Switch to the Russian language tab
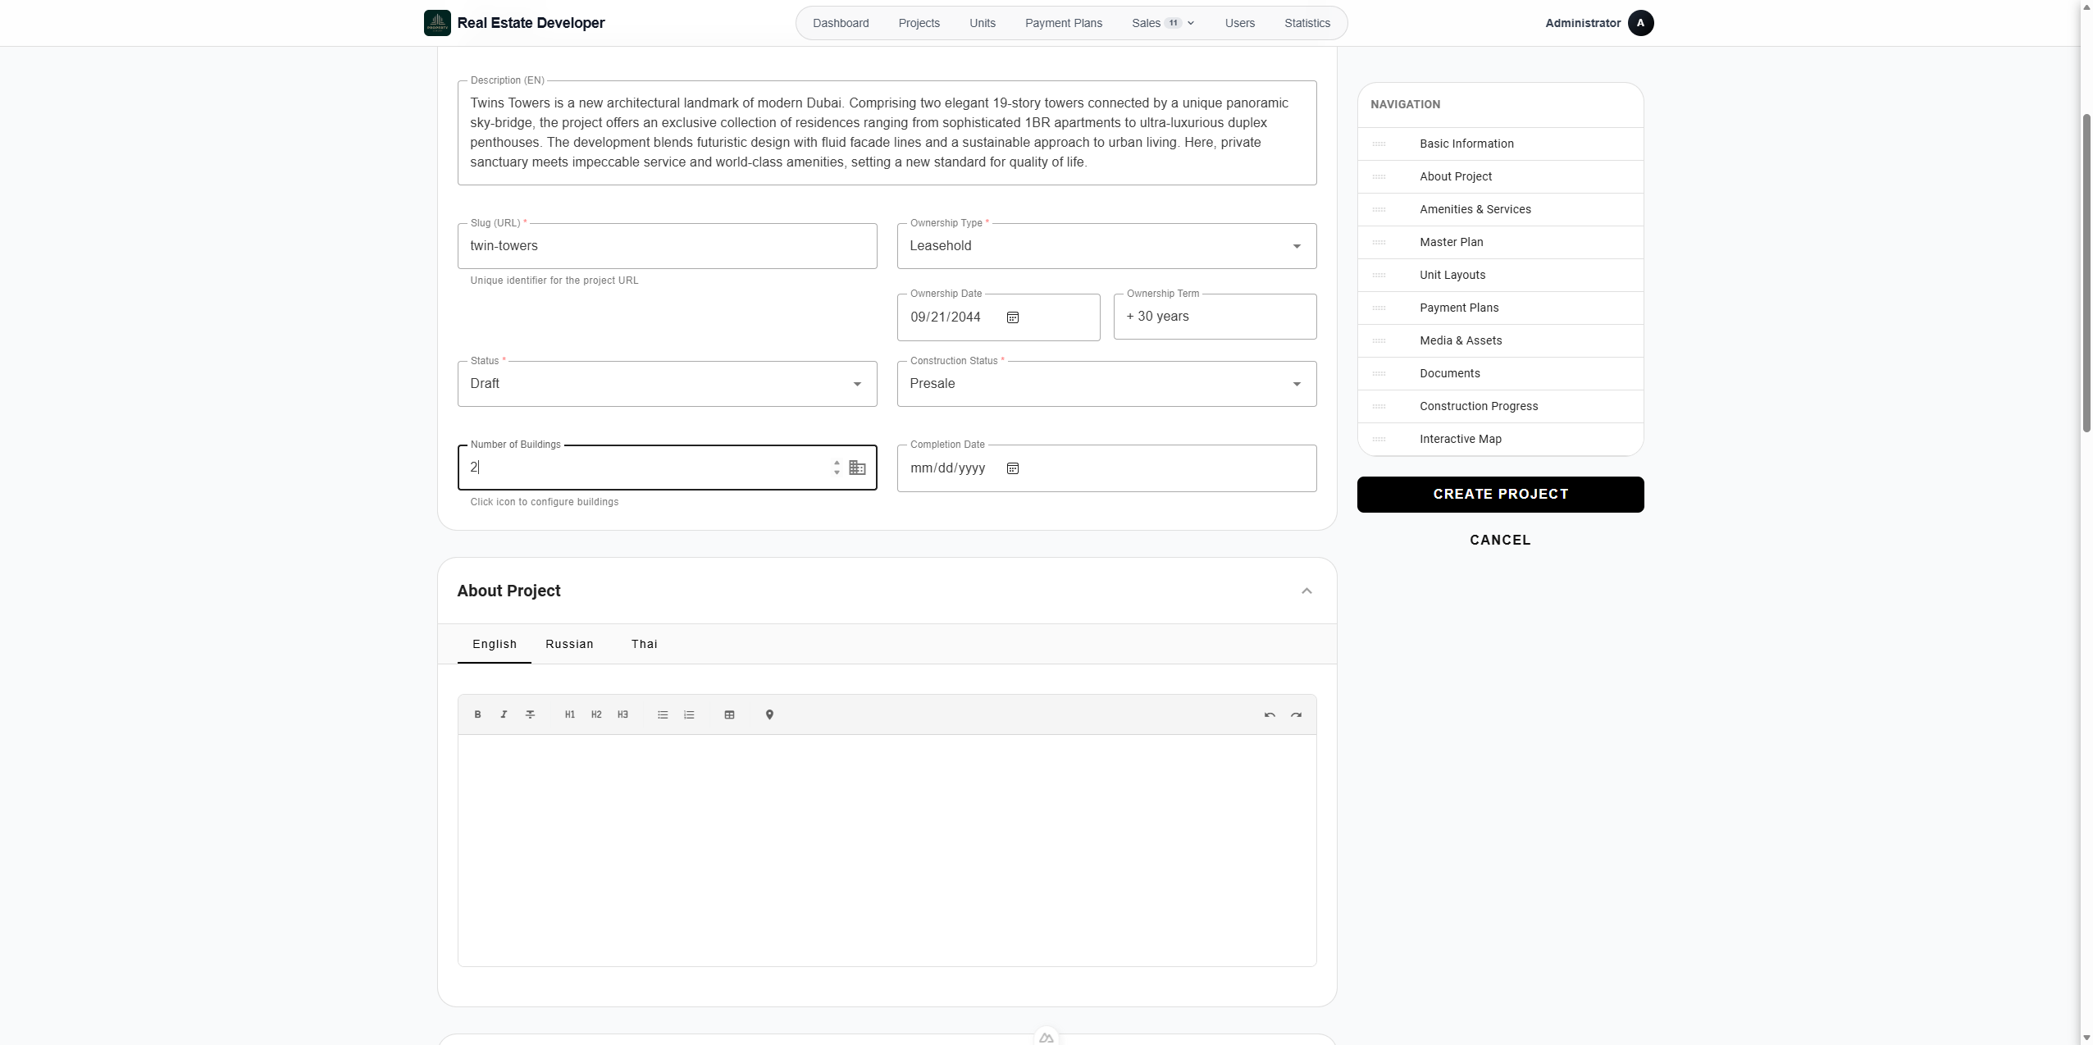 pos(569,644)
